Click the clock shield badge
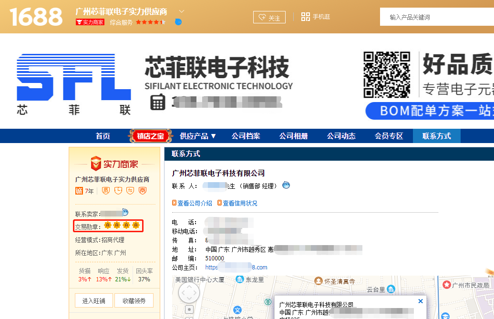Viewport: 494px width, 319px height. tap(118, 191)
